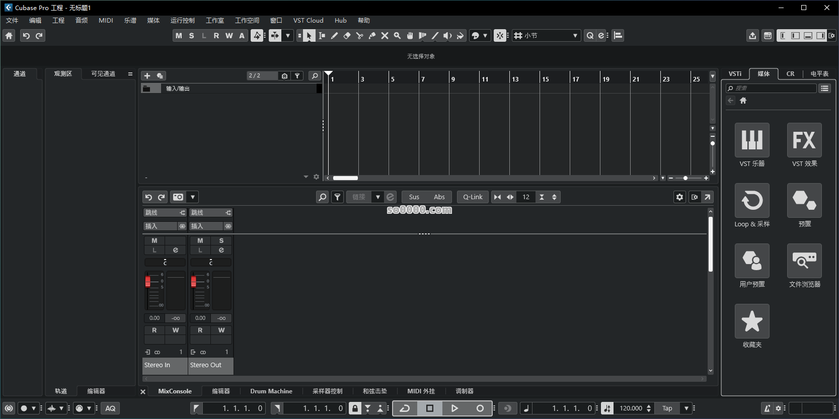
Task: Click the MixConsole search magnifier icon
Action: (323, 197)
